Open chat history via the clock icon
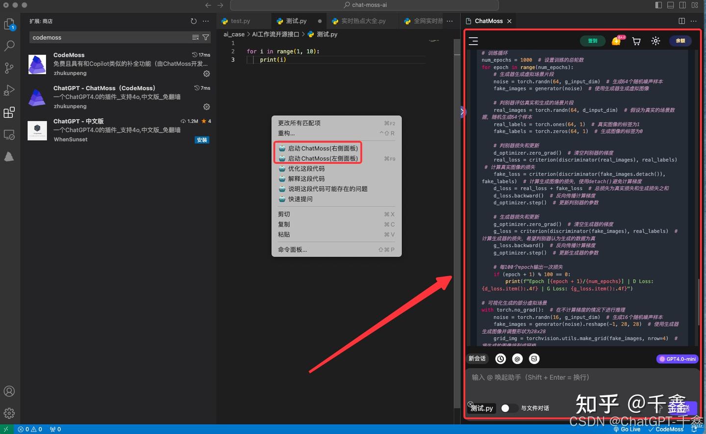Screen dimensions: 706x434 coord(500,358)
